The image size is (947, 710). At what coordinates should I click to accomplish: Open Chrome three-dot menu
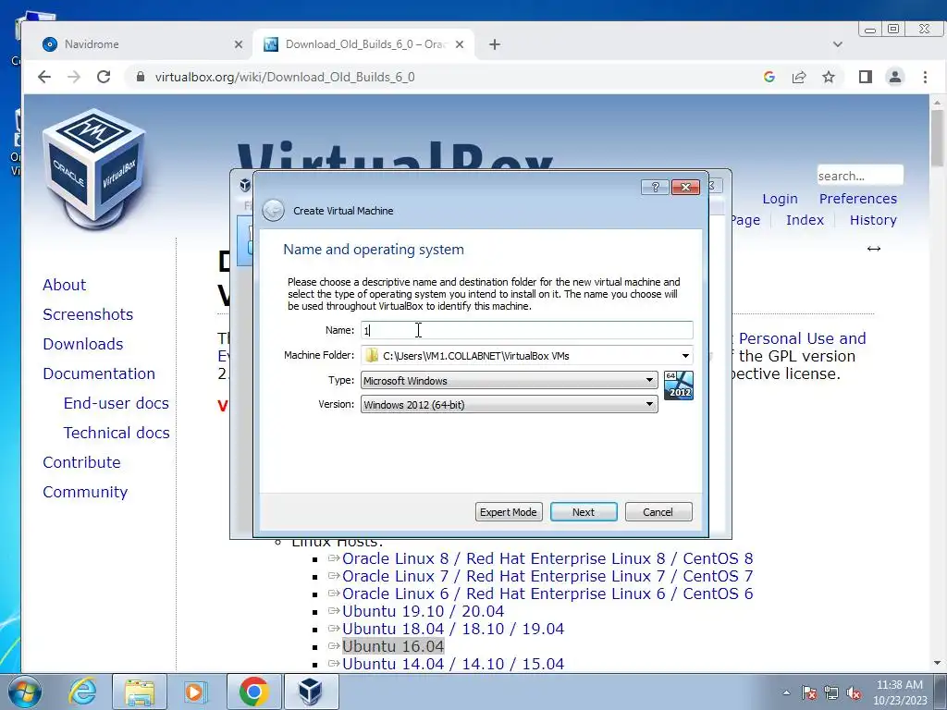pyautogui.click(x=925, y=77)
